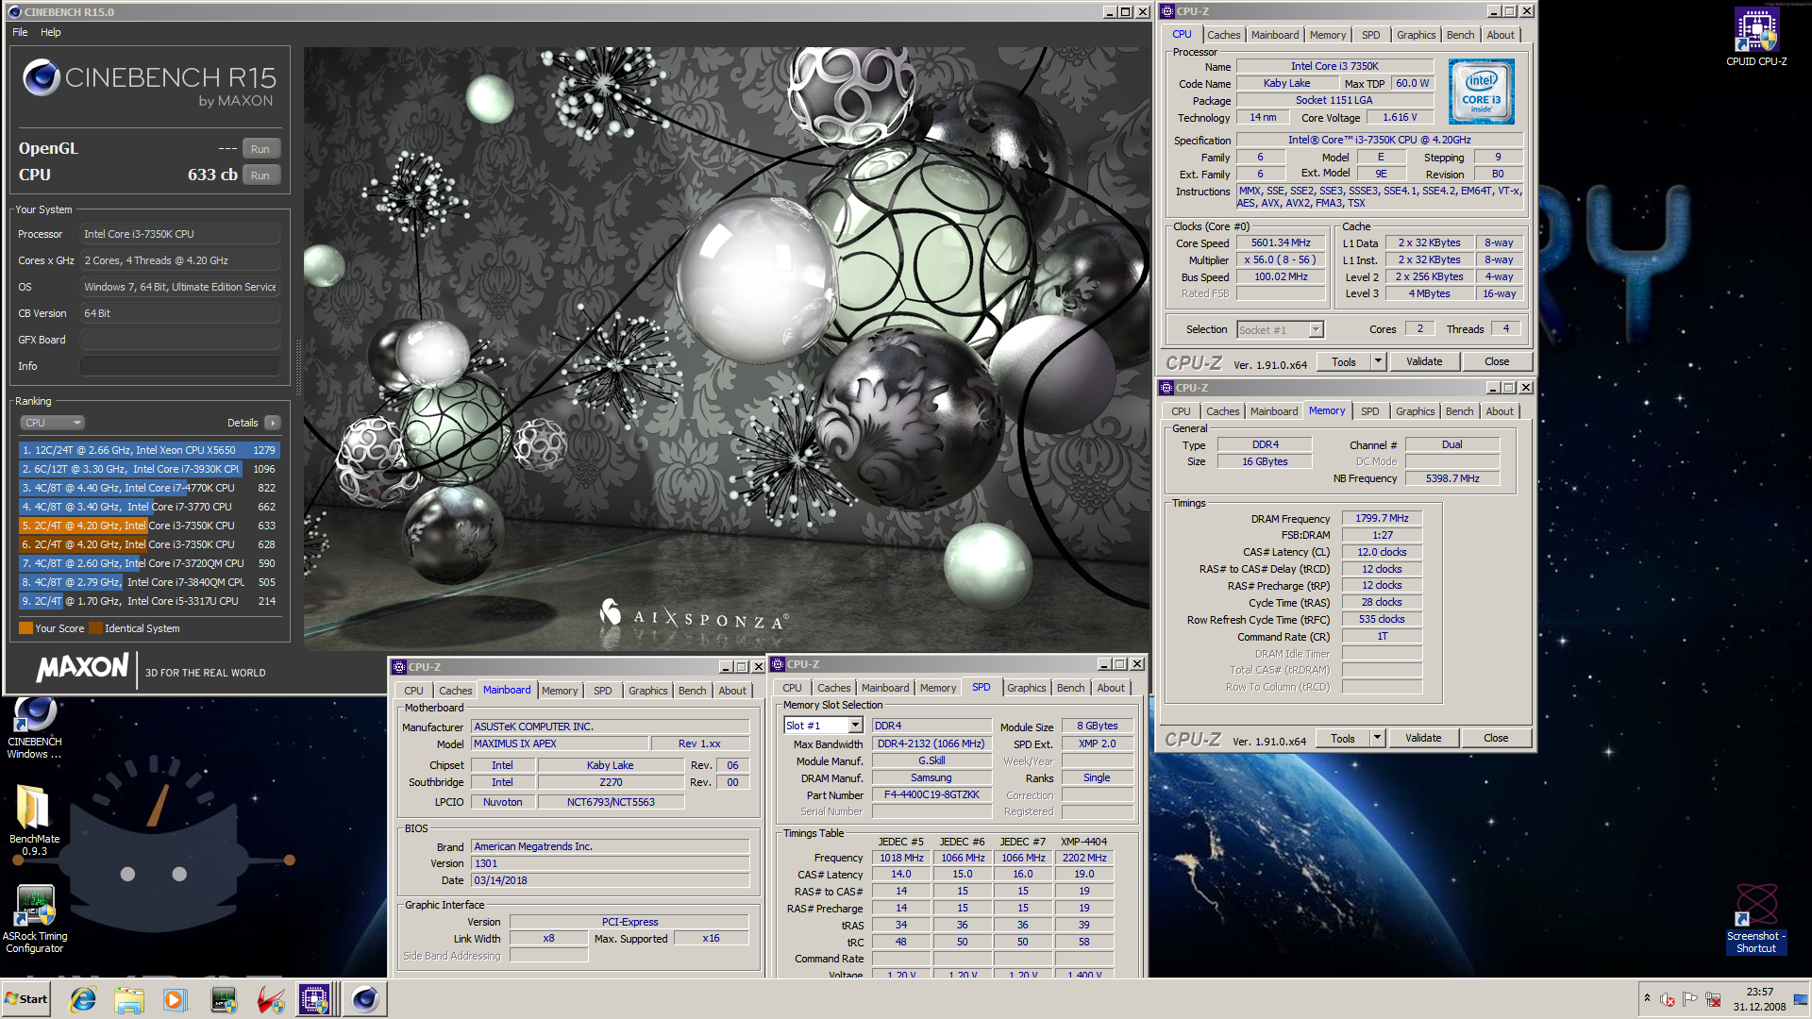Open Memory tab in Mainboard CPU-Z window
The height and width of the screenshot is (1019, 1812).
pyautogui.click(x=560, y=691)
